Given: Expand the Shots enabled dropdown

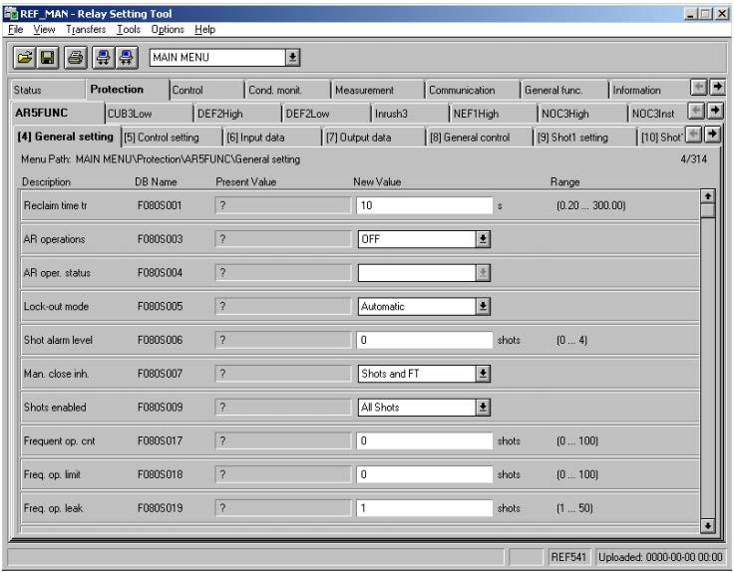Looking at the screenshot, I should (x=483, y=408).
